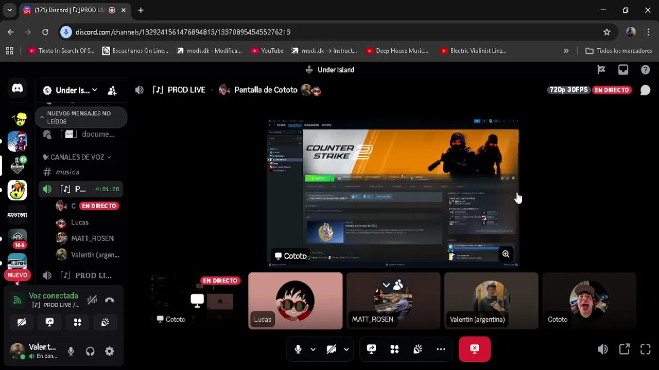Click 720p 30FPS stream quality label
This screenshot has width=659, height=370.
(x=568, y=90)
